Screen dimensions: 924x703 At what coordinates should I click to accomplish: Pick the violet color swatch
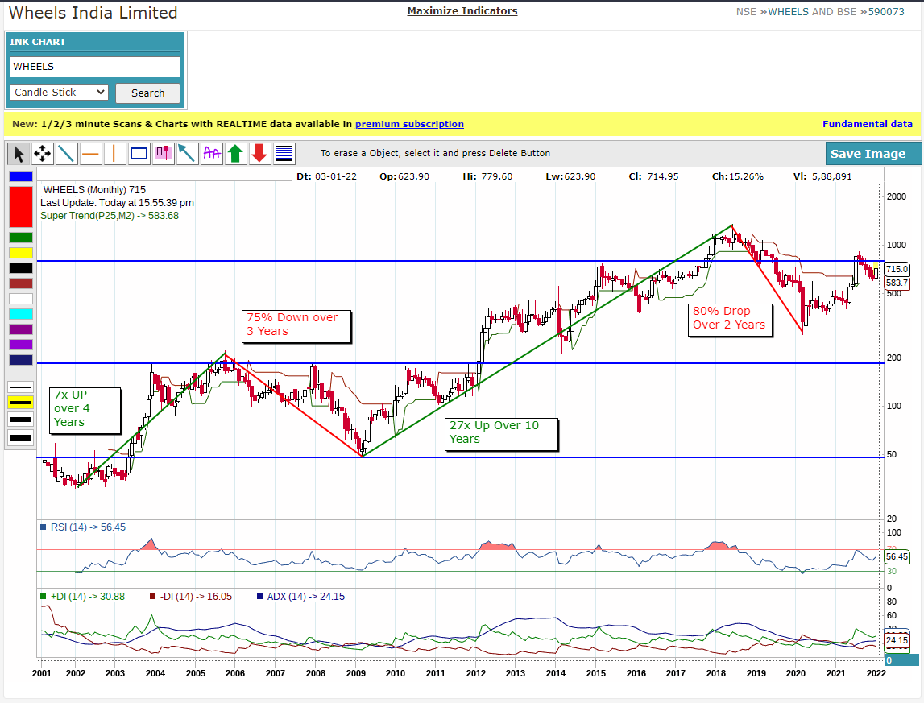point(21,345)
